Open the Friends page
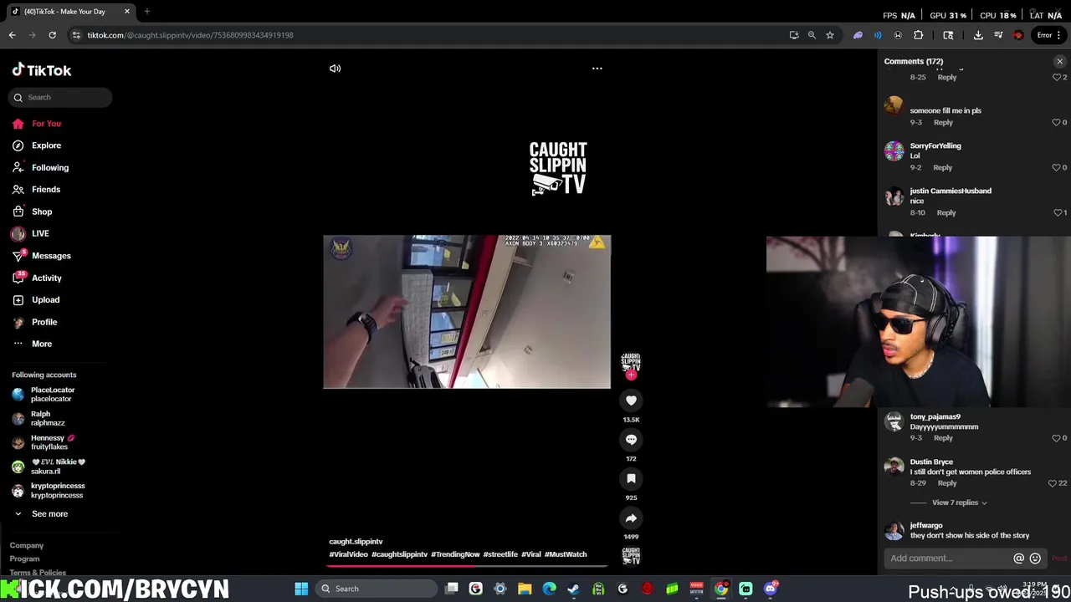The height and width of the screenshot is (602, 1071). (45, 190)
